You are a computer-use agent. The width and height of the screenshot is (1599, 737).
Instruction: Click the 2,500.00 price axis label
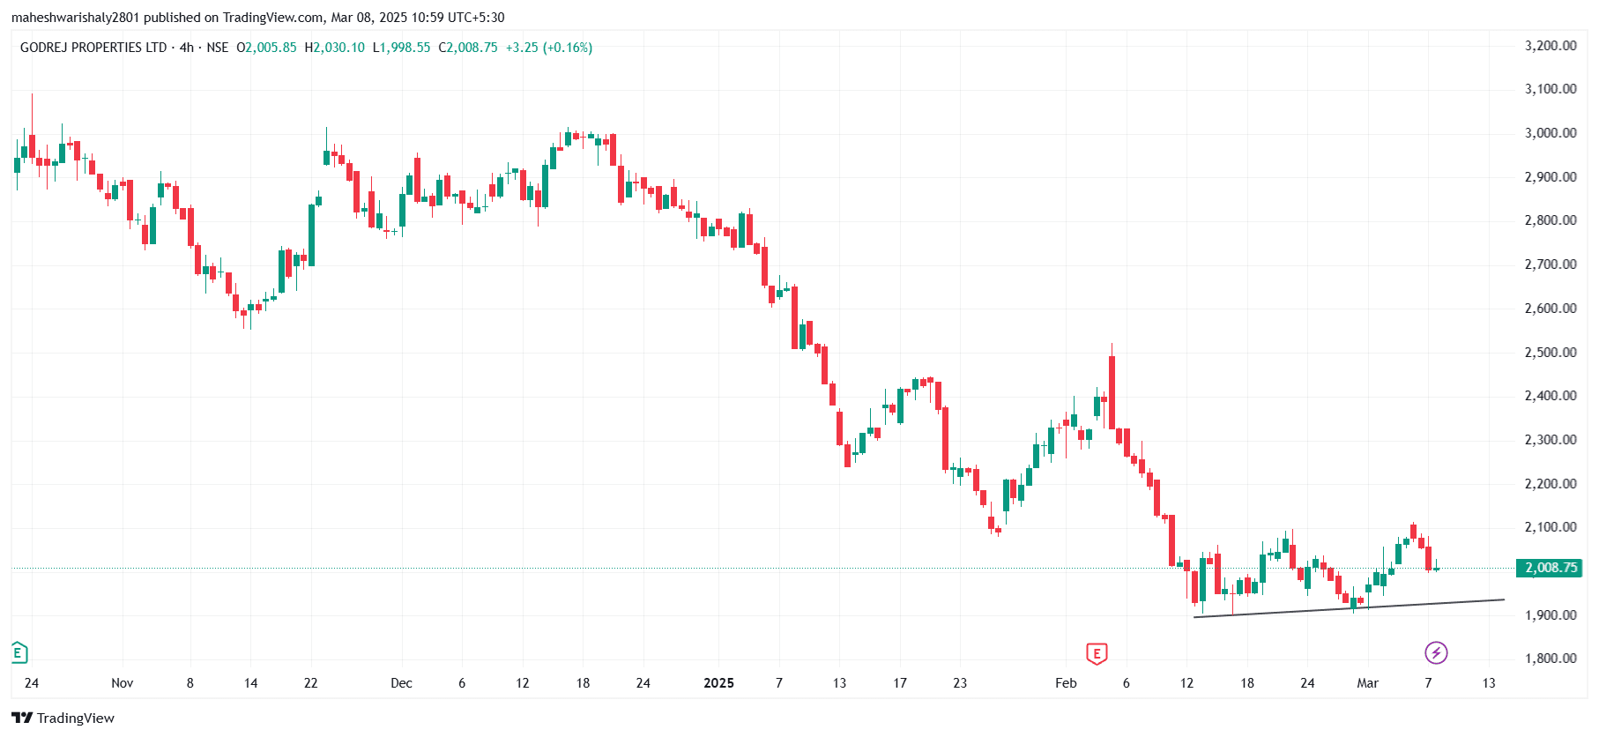1551,353
